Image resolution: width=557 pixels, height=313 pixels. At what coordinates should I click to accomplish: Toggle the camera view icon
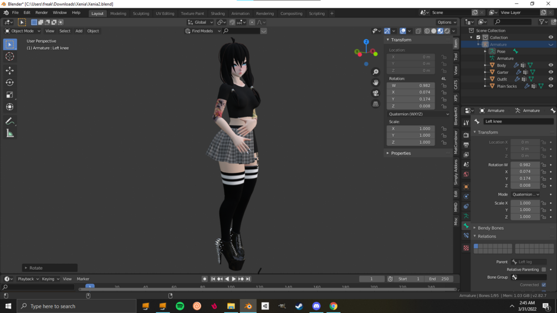click(375, 93)
